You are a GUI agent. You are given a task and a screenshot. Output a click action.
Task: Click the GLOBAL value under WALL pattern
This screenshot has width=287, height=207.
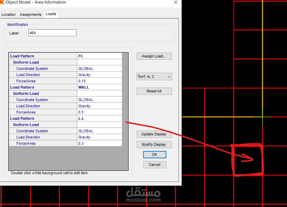pos(100,100)
